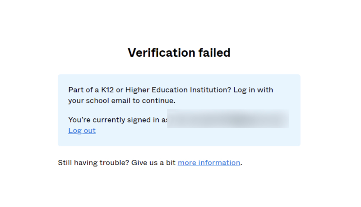Click the blurred signed-in email address
Viewport: 361px width, 207px height.
pos(228,119)
